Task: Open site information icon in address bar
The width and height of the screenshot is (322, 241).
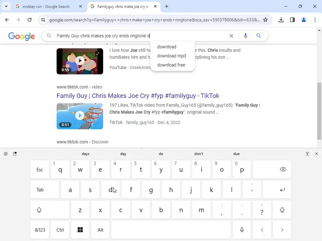Action: (x=43, y=20)
